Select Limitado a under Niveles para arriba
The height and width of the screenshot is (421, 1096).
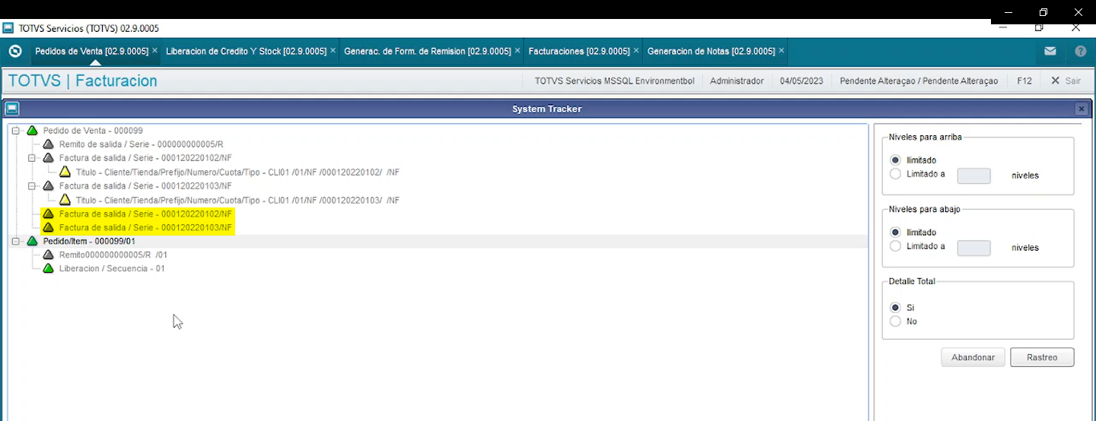pyautogui.click(x=895, y=174)
